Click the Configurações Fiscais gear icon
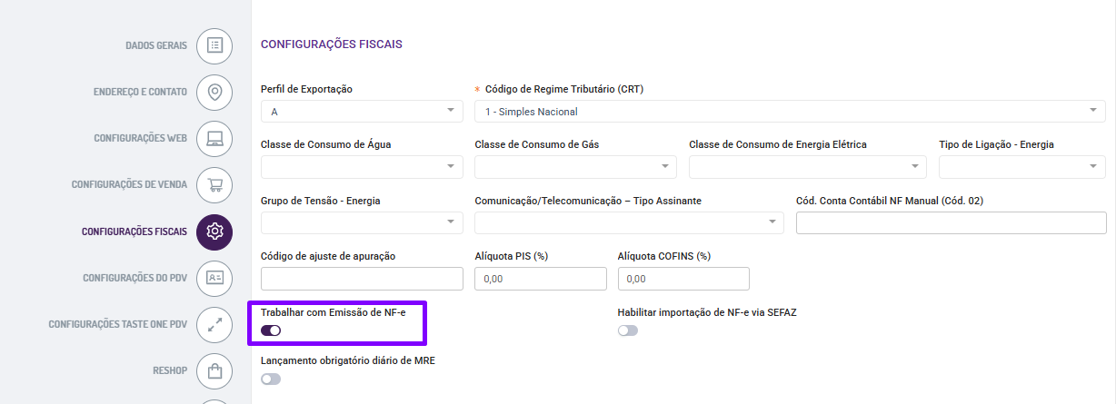 pyautogui.click(x=214, y=232)
